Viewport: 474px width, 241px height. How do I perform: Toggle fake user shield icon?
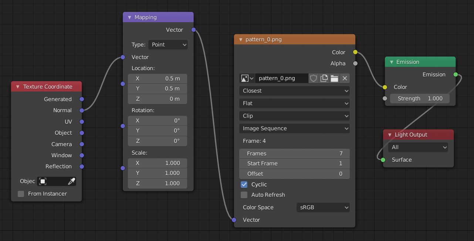click(314, 78)
